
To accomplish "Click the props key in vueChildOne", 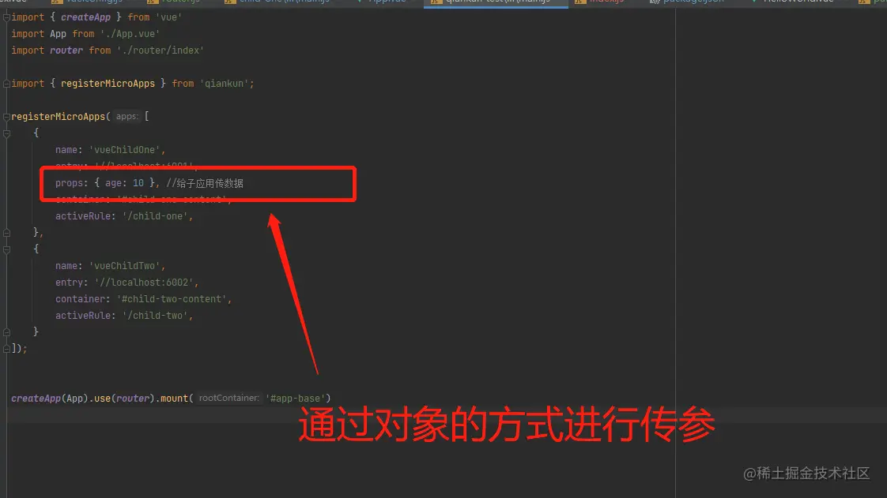I will tap(69, 183).
